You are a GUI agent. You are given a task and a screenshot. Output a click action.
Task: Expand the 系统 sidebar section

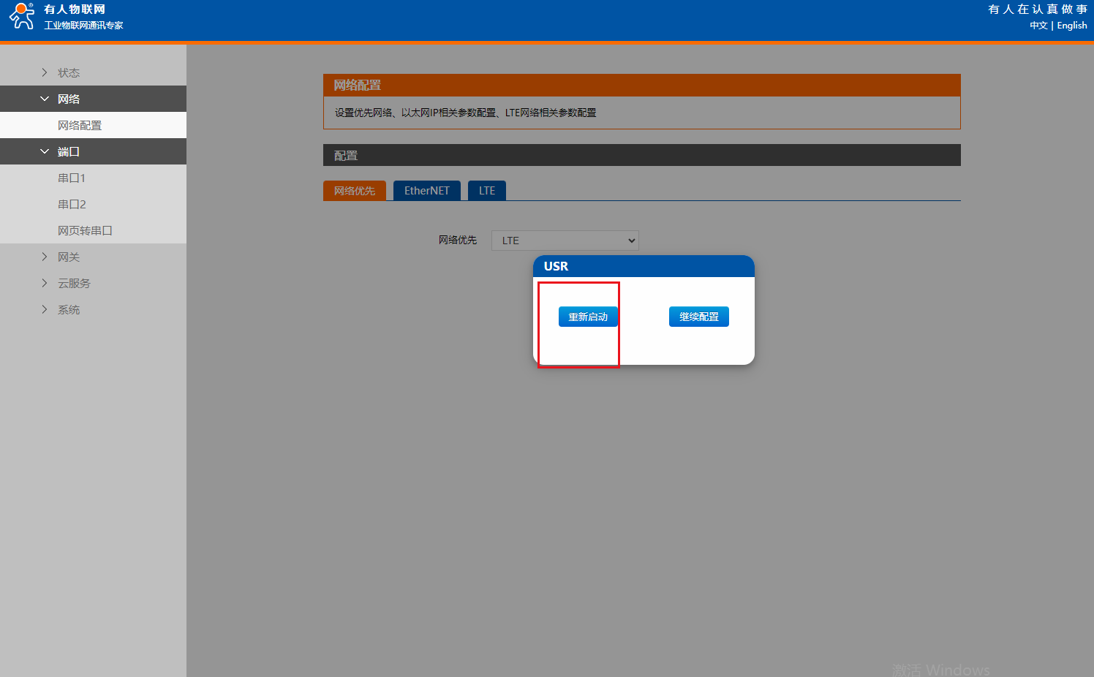68,309
